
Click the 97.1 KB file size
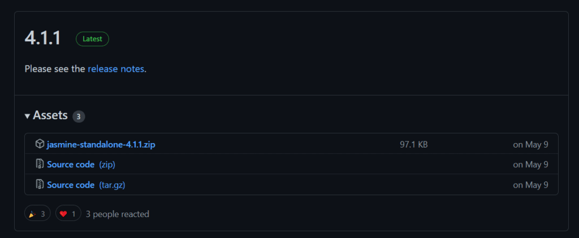tap(413, 144)
